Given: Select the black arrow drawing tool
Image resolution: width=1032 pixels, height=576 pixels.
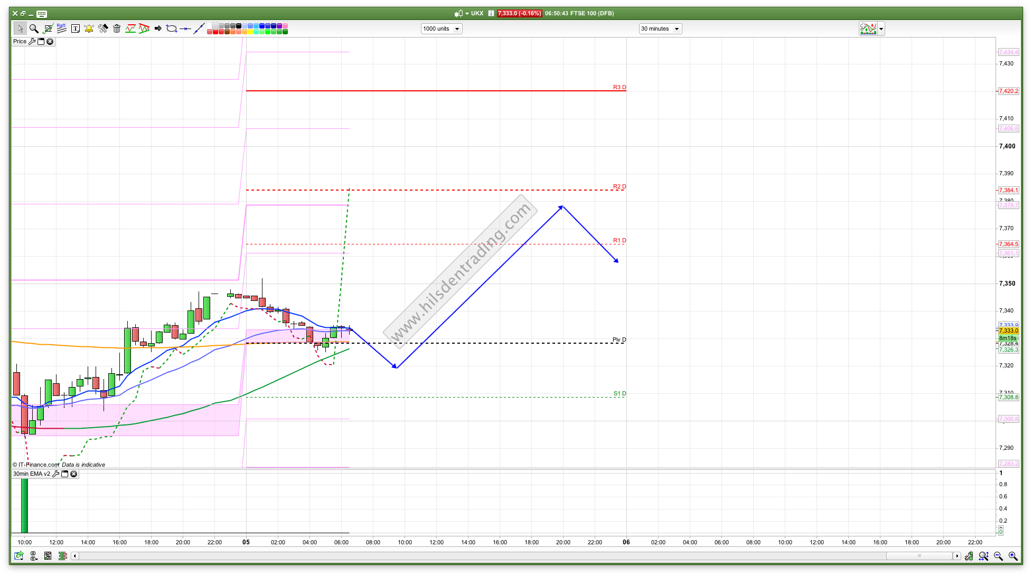Looking at the screenshot, I should click(158, 29).
